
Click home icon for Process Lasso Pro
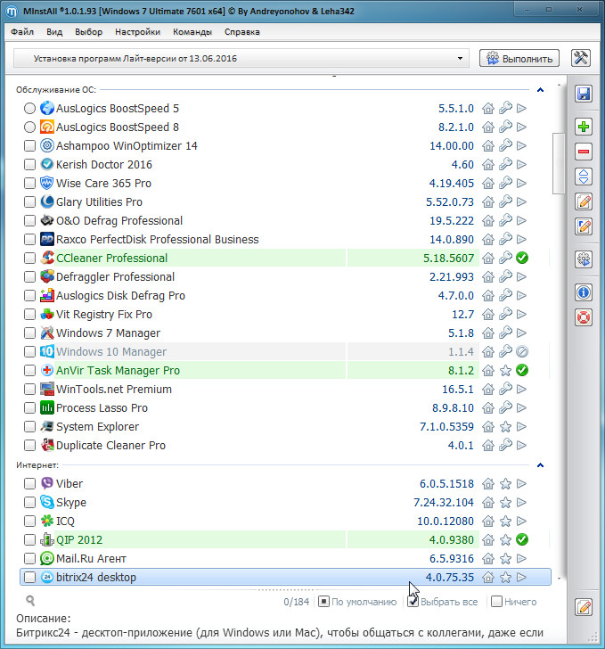tap(488, 408)
